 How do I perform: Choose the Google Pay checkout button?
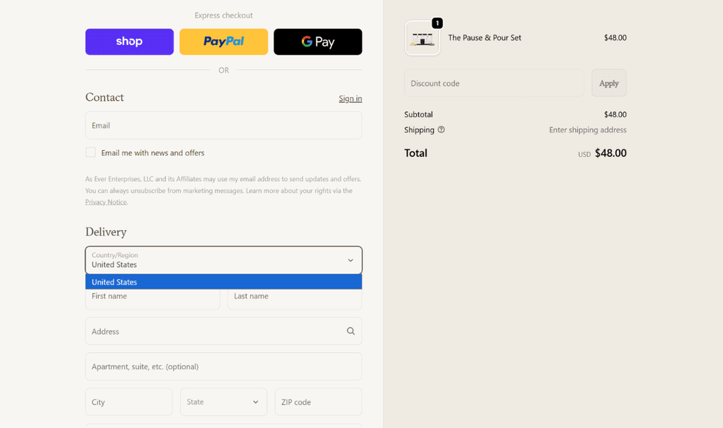(317, 42)
